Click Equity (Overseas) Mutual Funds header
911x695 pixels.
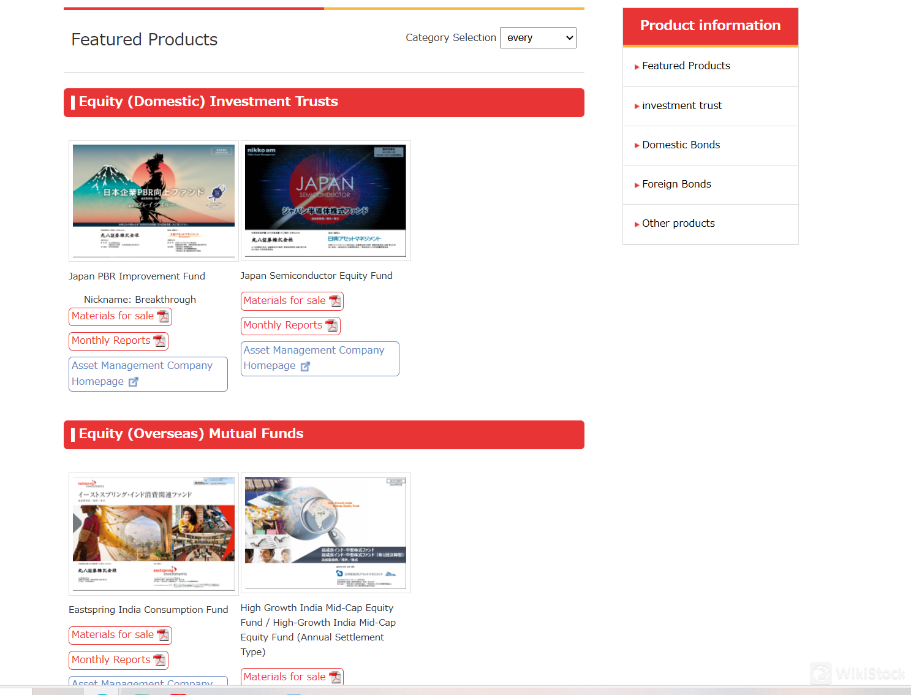pyautogui.click(x=324, y=435)
